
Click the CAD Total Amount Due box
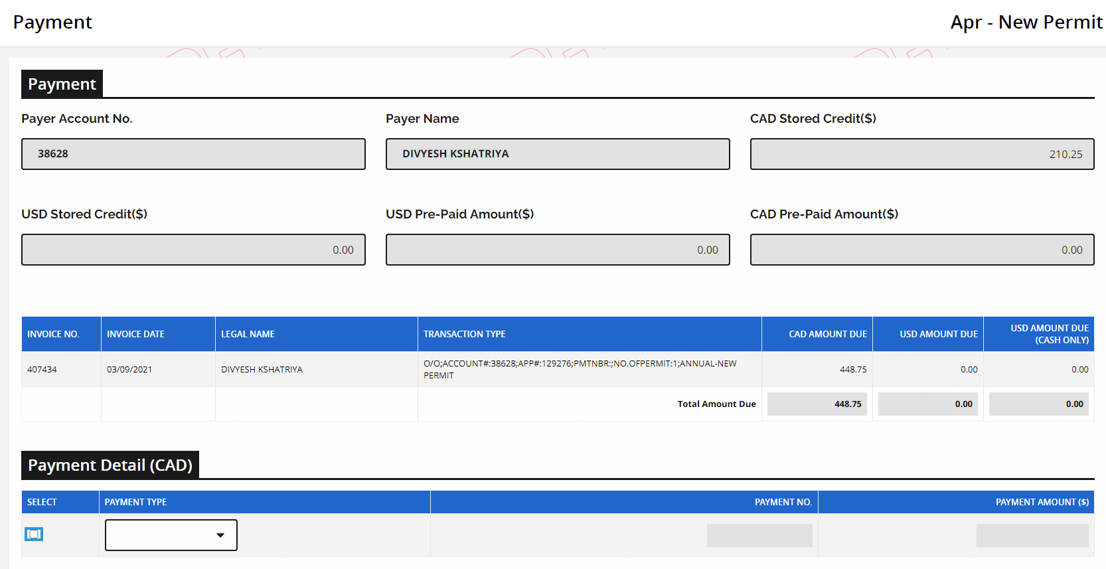click(x=817, y=404)
